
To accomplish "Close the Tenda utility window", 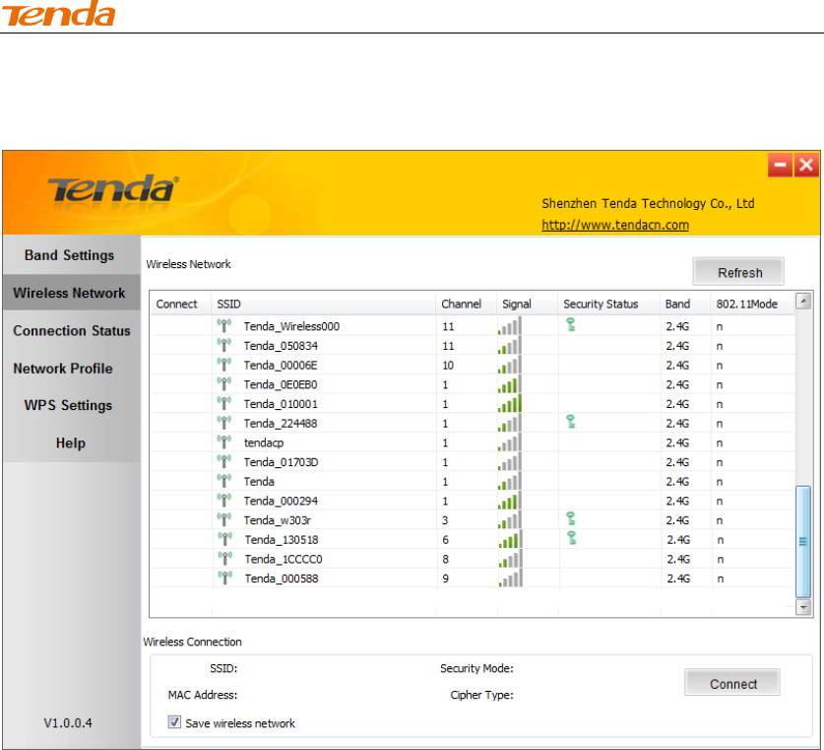I will click(806, 166).
